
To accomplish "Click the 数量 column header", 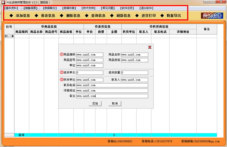I will (x=101, y=32).
